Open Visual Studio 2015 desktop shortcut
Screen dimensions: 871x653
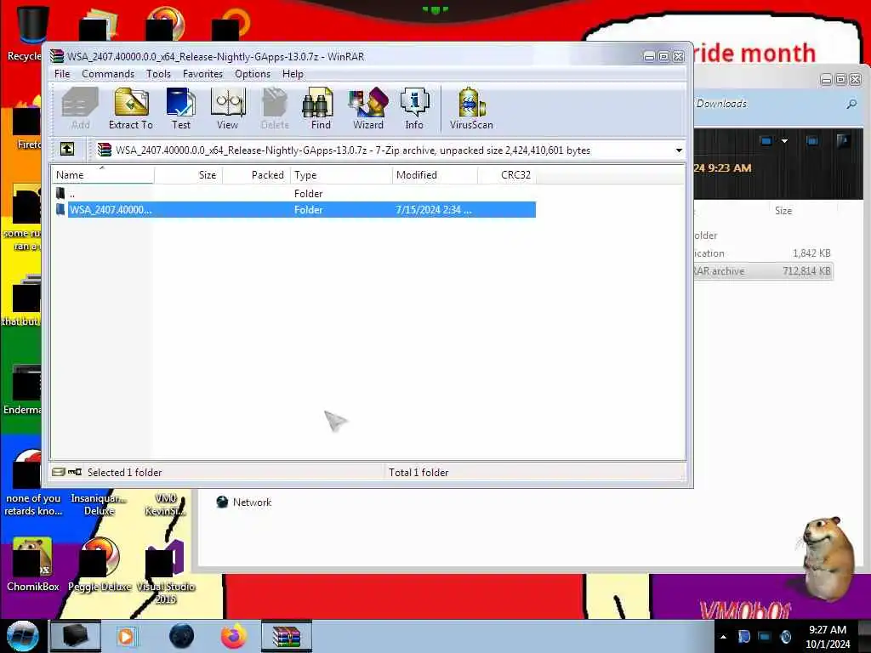pyautogui.click(x=165, y=572)
